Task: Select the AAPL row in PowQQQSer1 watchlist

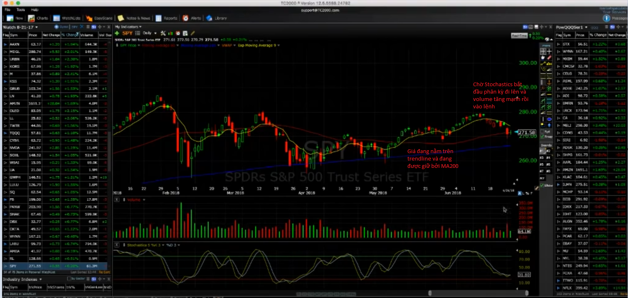Action: (x=591, y=162)
